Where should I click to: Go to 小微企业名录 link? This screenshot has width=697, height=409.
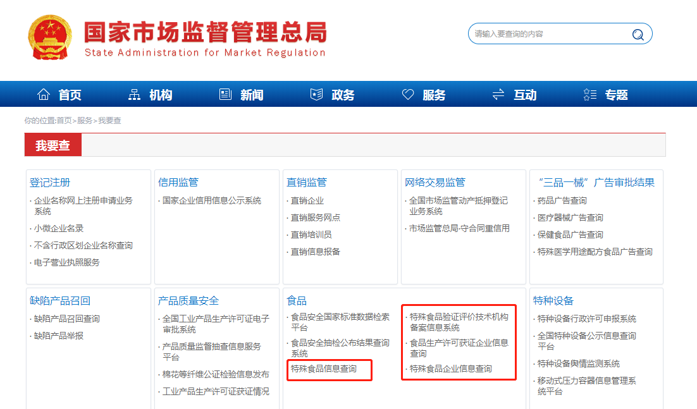[59, 228]
